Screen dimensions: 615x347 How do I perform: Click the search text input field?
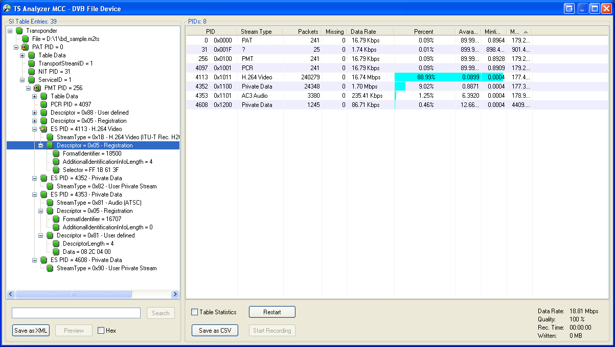pyautogui.click(x=76, y=313)
